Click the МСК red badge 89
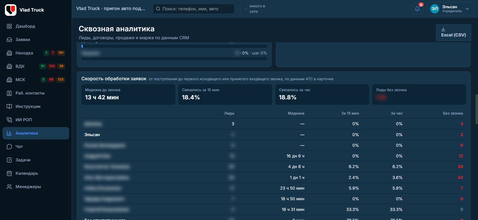 coord(51,80)
